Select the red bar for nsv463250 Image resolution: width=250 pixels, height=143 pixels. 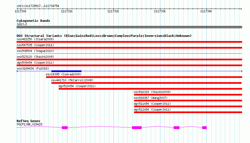[x=129, y=42]
